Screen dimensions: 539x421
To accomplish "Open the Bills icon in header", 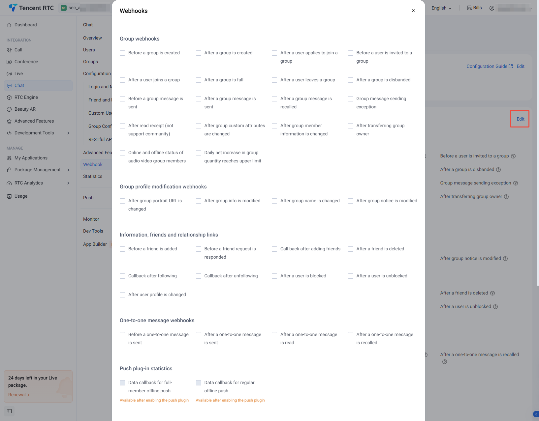I will click(469, 8).
